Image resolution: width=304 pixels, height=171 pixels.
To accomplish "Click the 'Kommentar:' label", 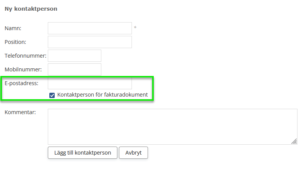I will [x=20, y=112].
